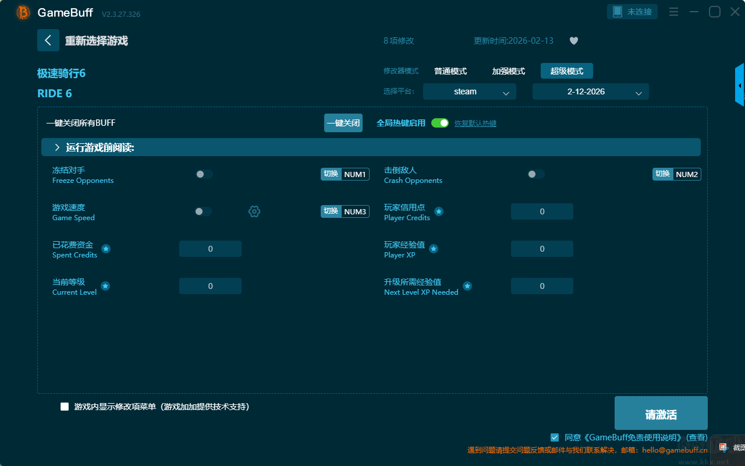
Task: Click the star icon beside Player XP
Action: [434, 249]
